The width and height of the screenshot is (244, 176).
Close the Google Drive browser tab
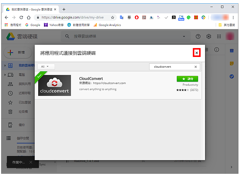coord(55,10)
